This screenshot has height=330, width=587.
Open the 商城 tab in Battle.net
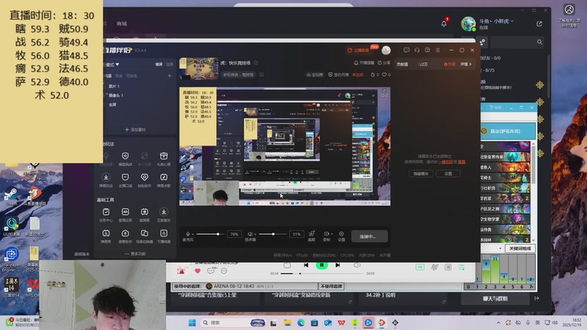click(x=122, y=23)
